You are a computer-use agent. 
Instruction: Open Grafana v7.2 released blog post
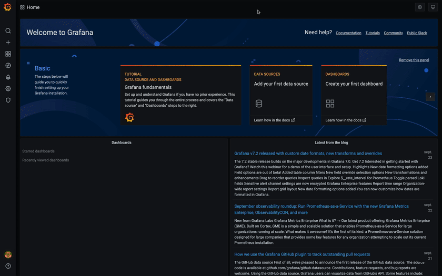(308, 154)
